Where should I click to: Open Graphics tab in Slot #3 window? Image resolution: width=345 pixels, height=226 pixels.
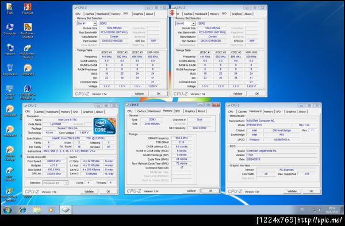(x=236, y=14)
